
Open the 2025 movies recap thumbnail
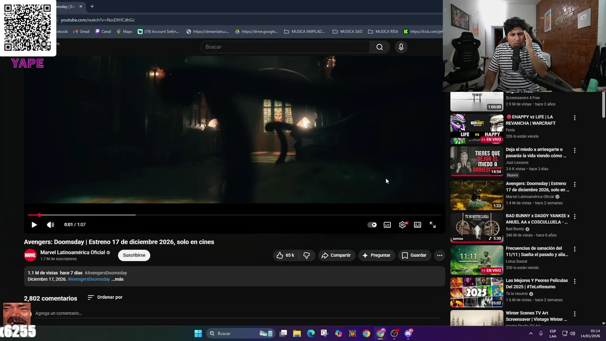click(477, 292)
